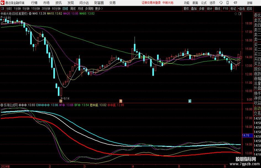Switch to 月线 monthly tab

pos(80,9)
